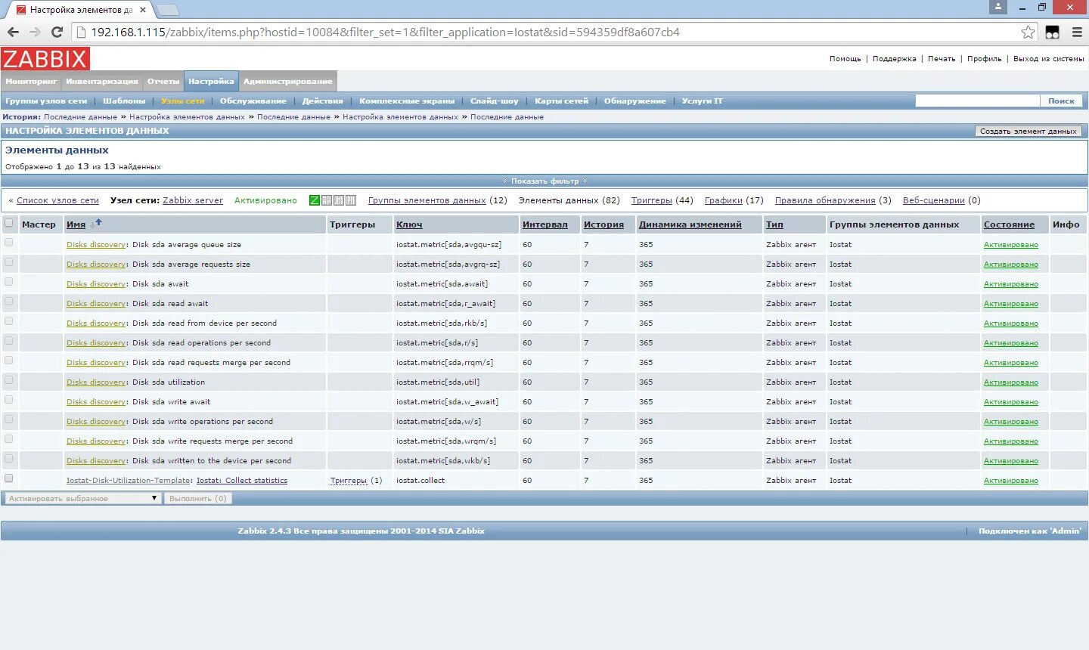Click Триггеры link in Collect statistics row
The width and height of the screenshot is (1089, 650).
pos(349,480)
